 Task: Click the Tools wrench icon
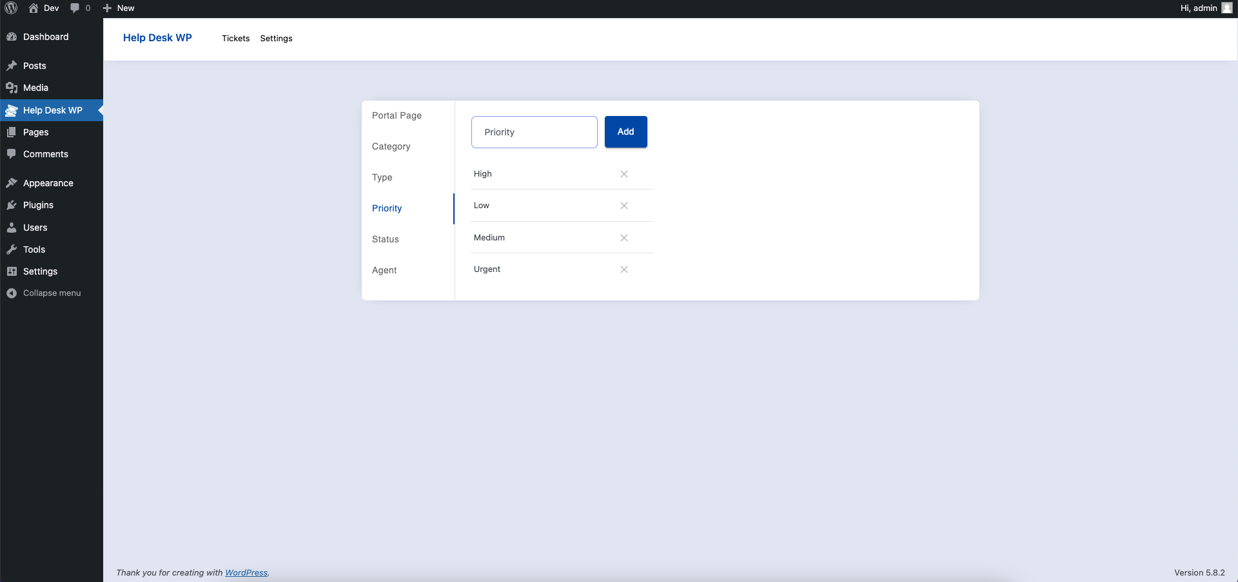tap(12, 249)
